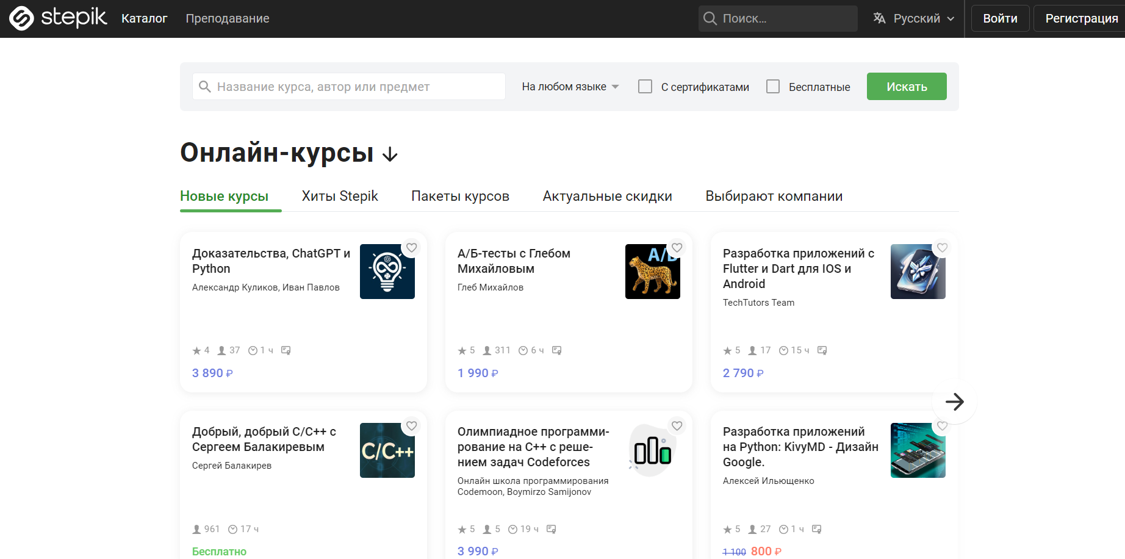
Task: Click author 'Алексей Ильющенко'
Action: (768, 481)
